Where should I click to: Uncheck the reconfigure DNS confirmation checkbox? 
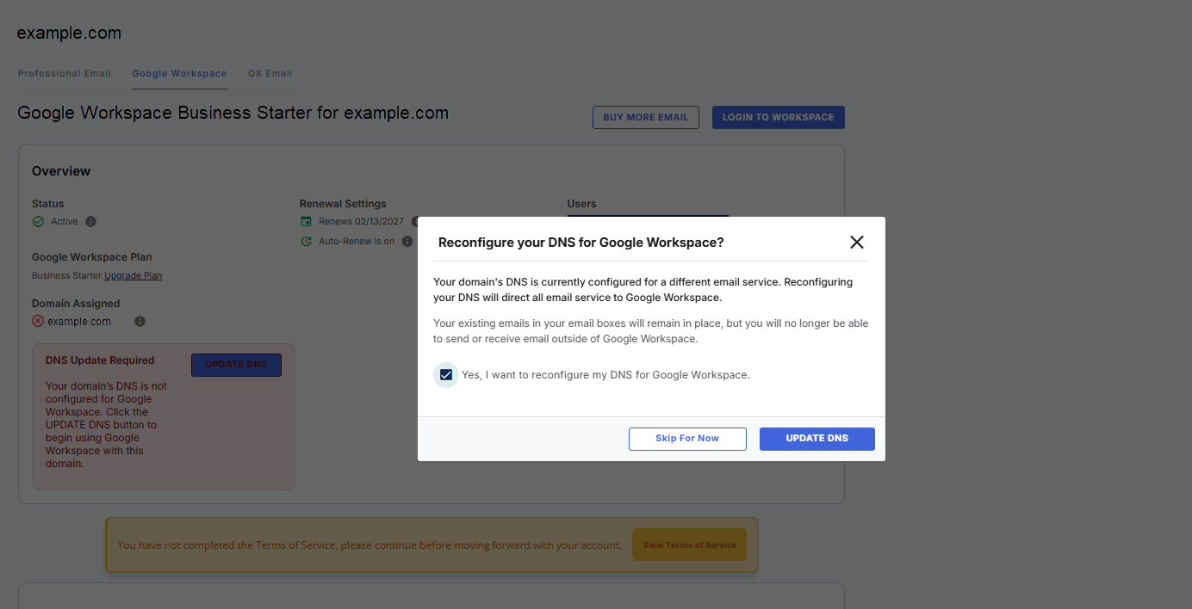445,375
